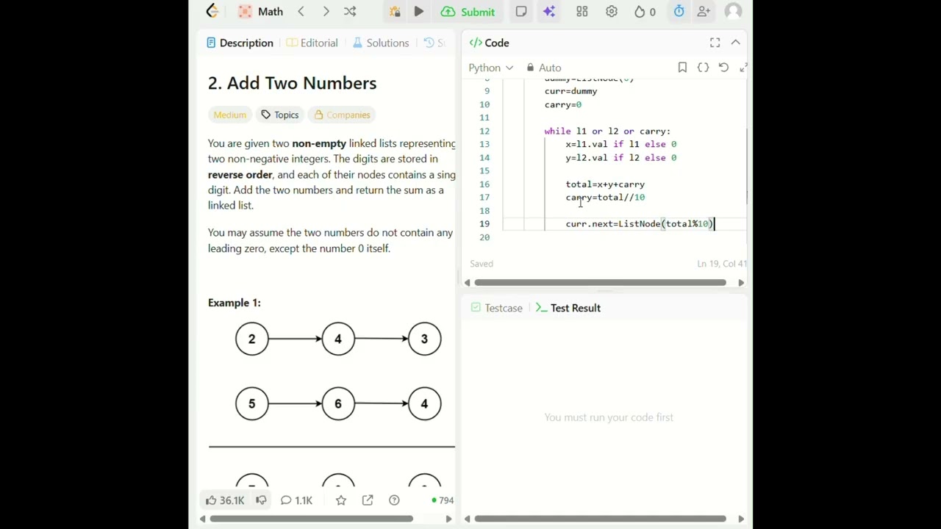This screenshot has width=941, height=529.
Task: Click code line 'curr=dummy'
Action: point(570,91)
